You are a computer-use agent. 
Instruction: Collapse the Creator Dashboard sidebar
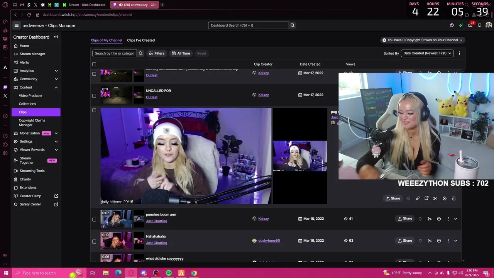[x=56, y=37]
